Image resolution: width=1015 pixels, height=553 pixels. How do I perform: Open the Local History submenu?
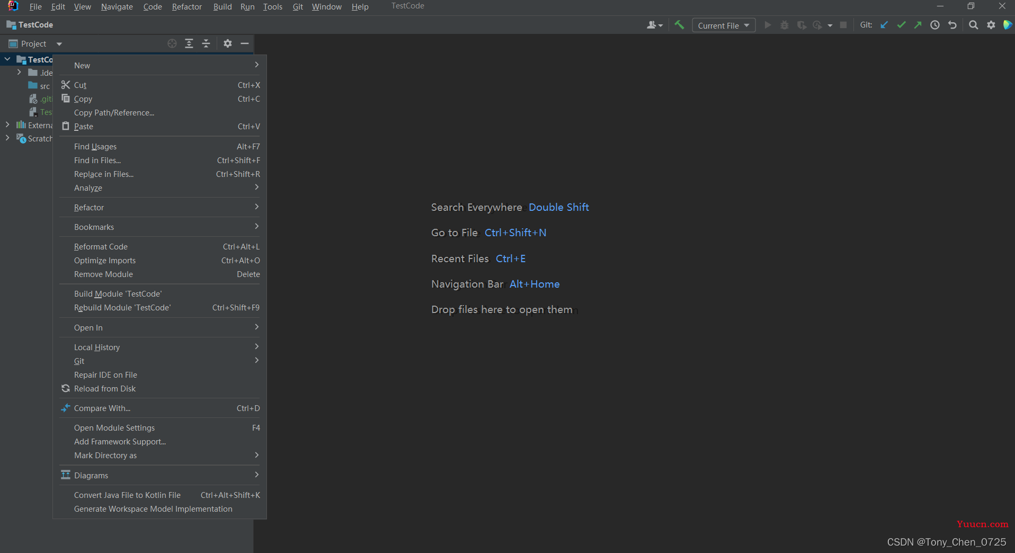coord(159,347)
